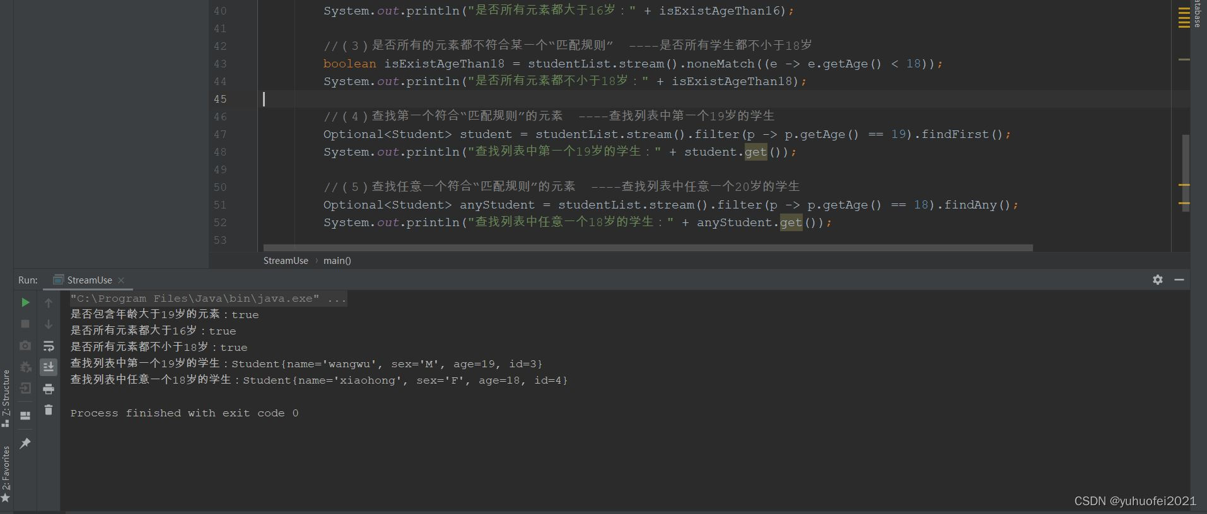Close the StreamUse run tab
Image resolution: width=1207 pixels, height=514 pixels.
point(121,280)
